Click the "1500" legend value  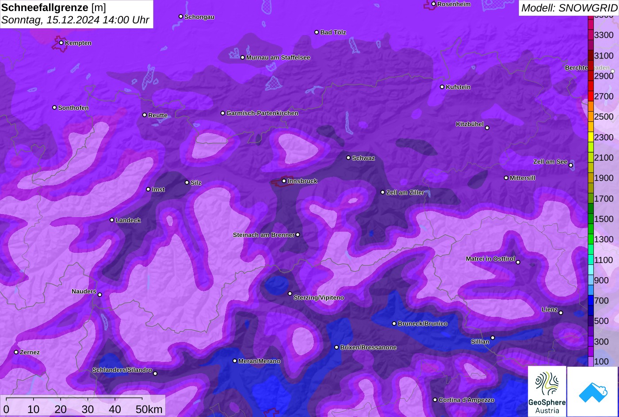(604, 219)
